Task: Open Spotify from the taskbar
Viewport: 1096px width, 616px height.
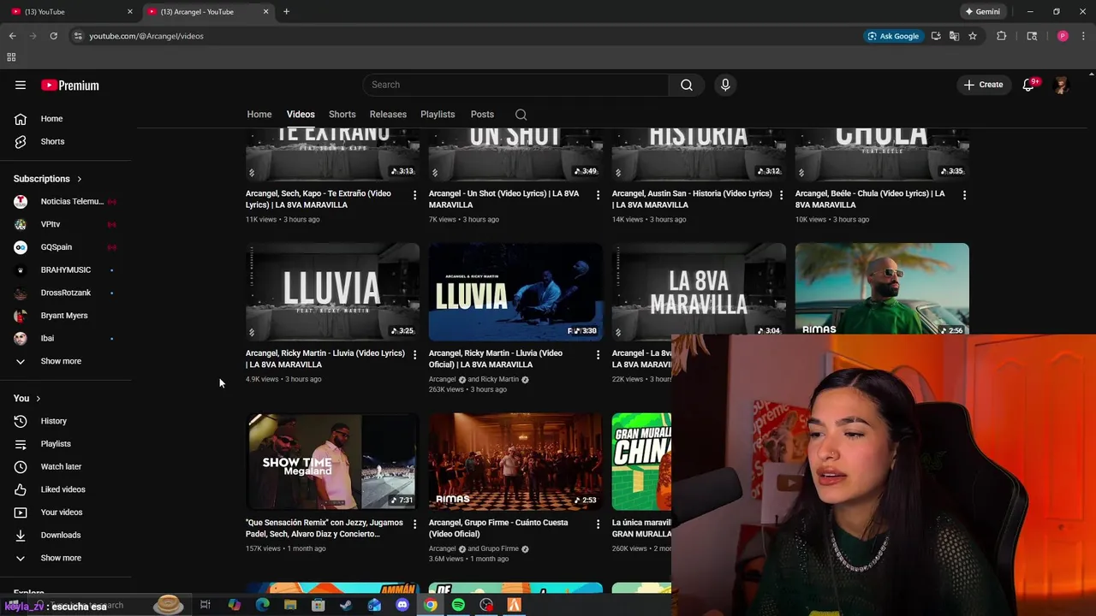Action: [x=458, y=605]
